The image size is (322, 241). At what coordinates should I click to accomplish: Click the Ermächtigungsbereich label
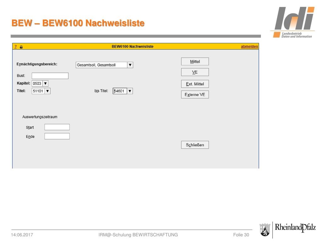pyautogui.click(x=37, y=64)
